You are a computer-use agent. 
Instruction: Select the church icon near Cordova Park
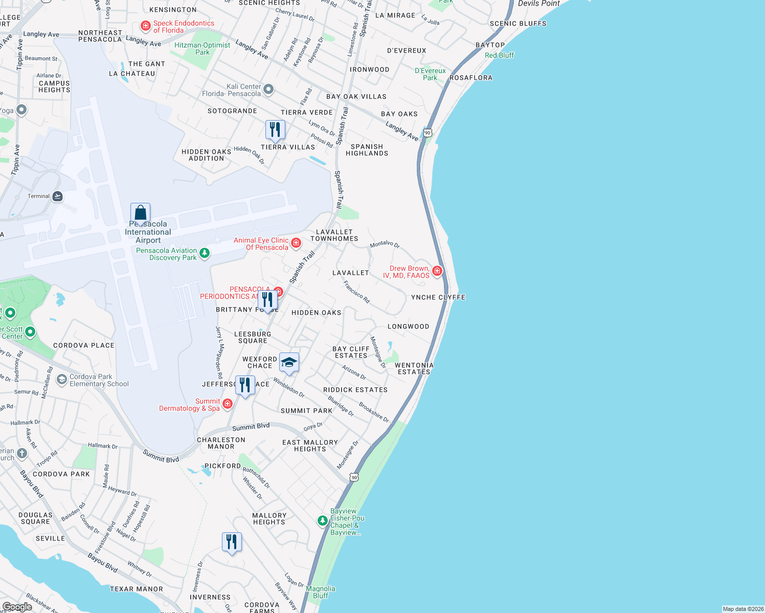pos(21,454)
